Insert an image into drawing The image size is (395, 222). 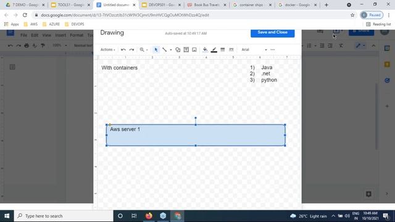(194, 49)
